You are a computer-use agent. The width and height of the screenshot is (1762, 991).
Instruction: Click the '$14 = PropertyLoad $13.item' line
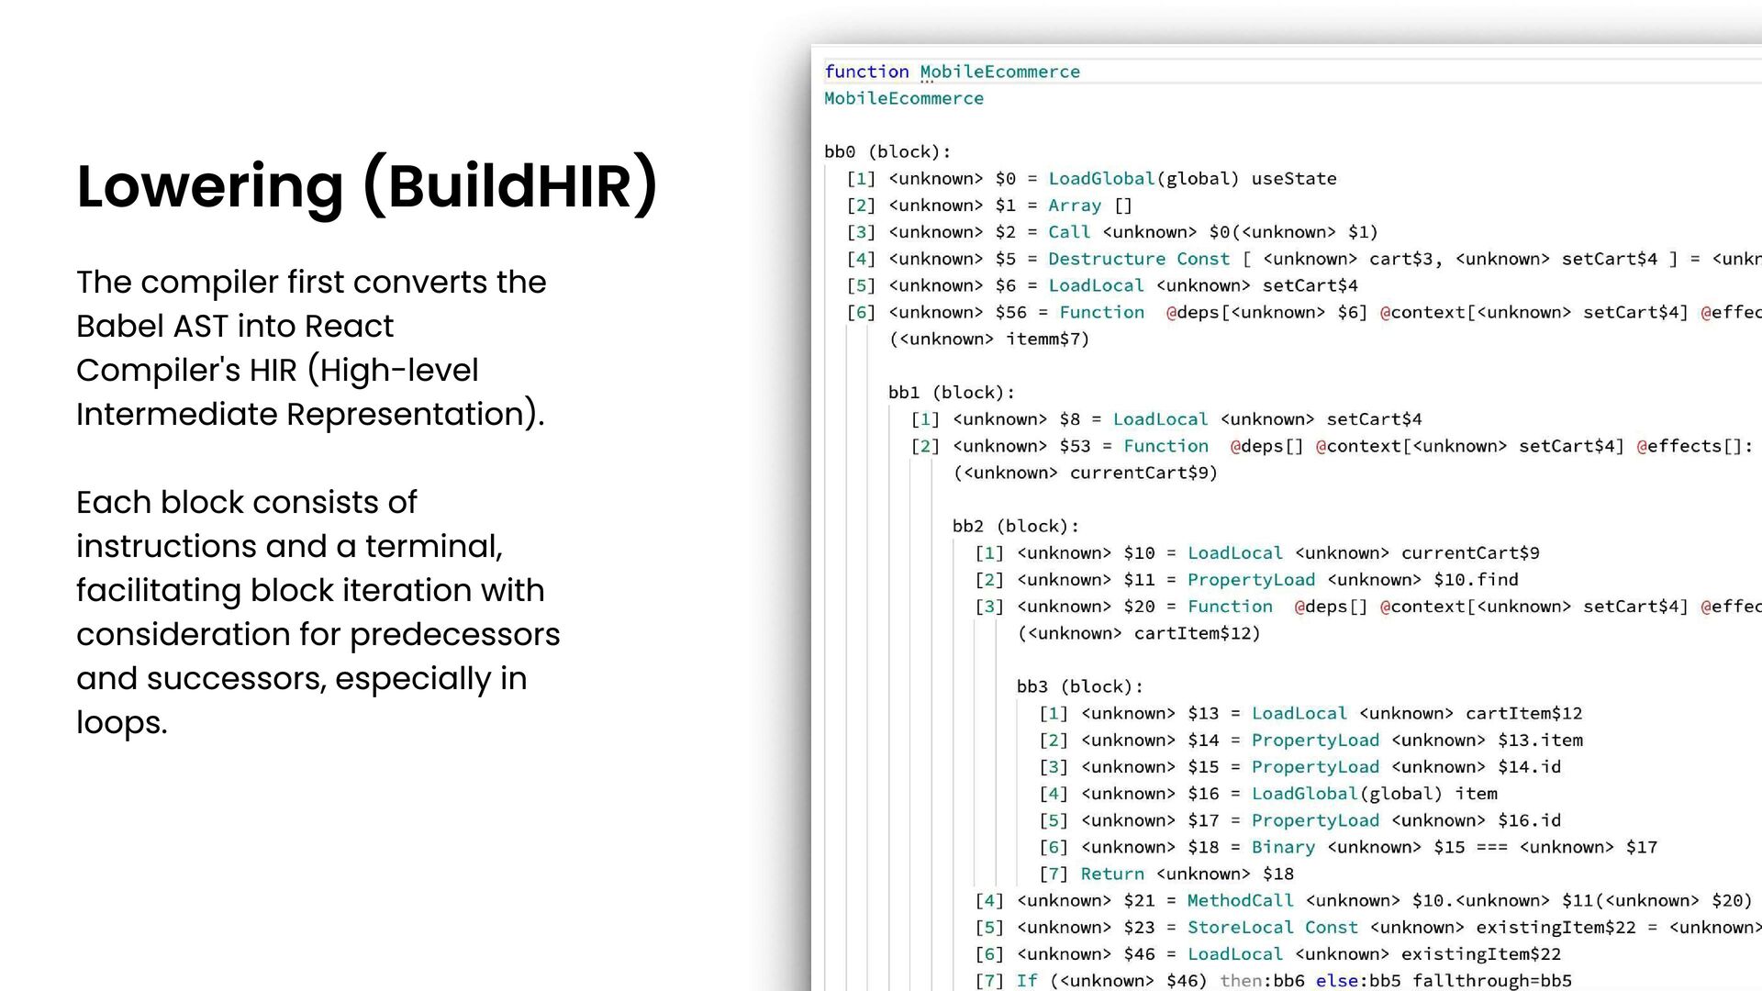(1310, 740)
